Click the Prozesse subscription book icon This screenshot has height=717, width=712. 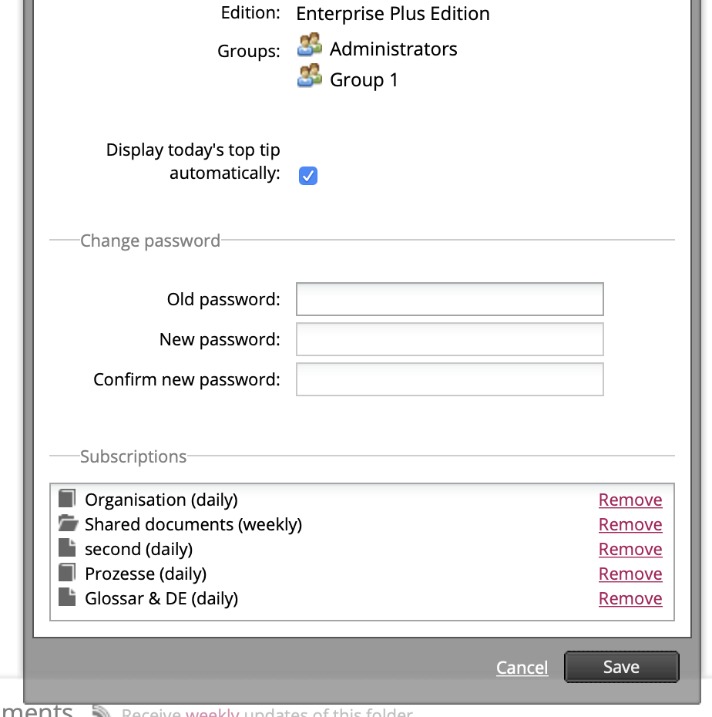tap(67, 573)
